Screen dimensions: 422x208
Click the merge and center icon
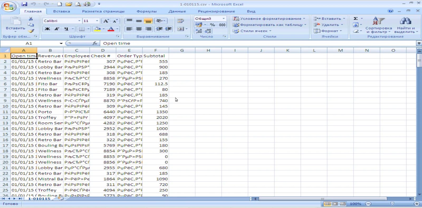(181, 29)
